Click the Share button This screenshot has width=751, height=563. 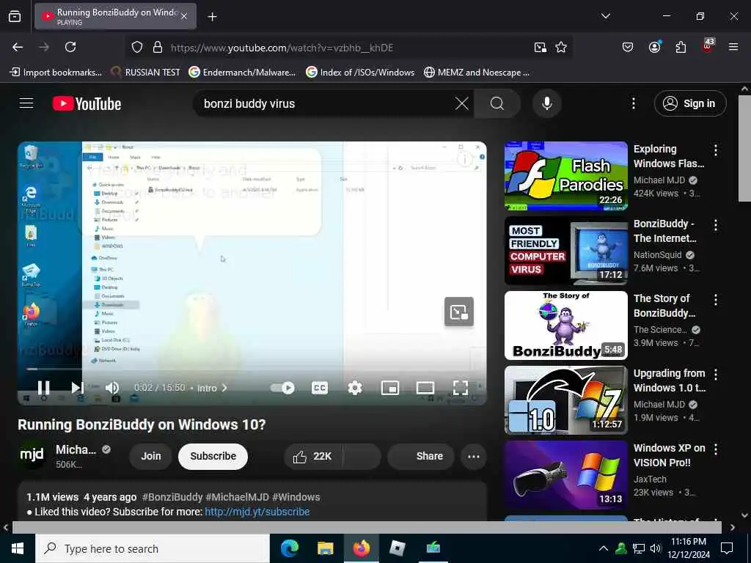tap(420, 456)
